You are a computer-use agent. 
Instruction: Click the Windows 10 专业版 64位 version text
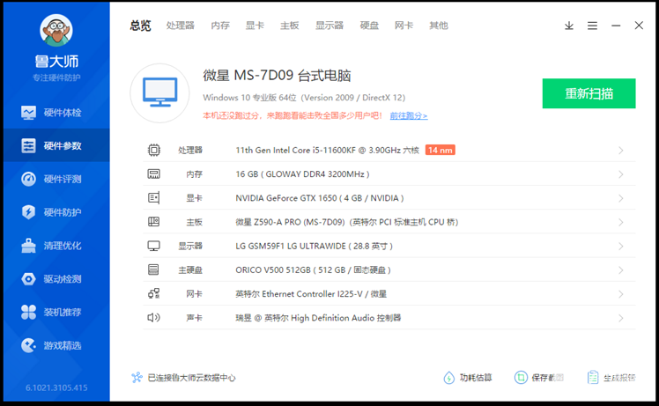click(304, 98)
